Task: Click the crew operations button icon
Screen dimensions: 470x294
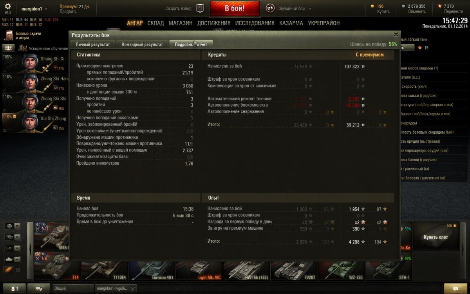Action: click(9, 48)
